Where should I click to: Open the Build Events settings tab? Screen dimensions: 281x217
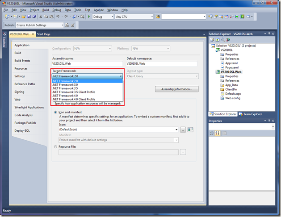point(22,61)
